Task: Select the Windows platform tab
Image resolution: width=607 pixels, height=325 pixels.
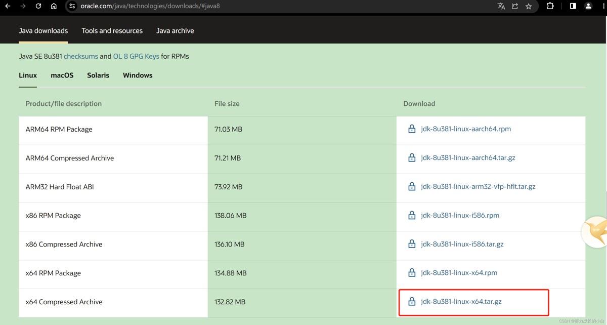Action: (x=138, y=75)
